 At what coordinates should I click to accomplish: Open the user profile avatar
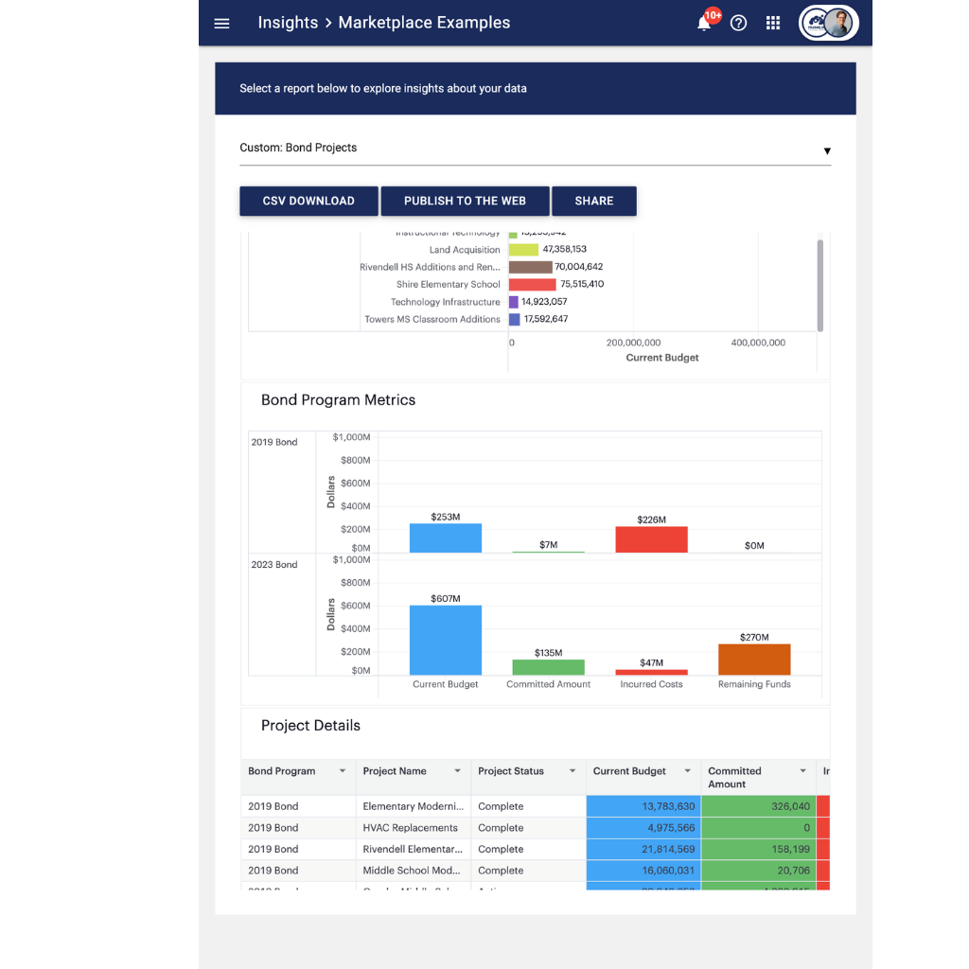click(x=829, y=23)
